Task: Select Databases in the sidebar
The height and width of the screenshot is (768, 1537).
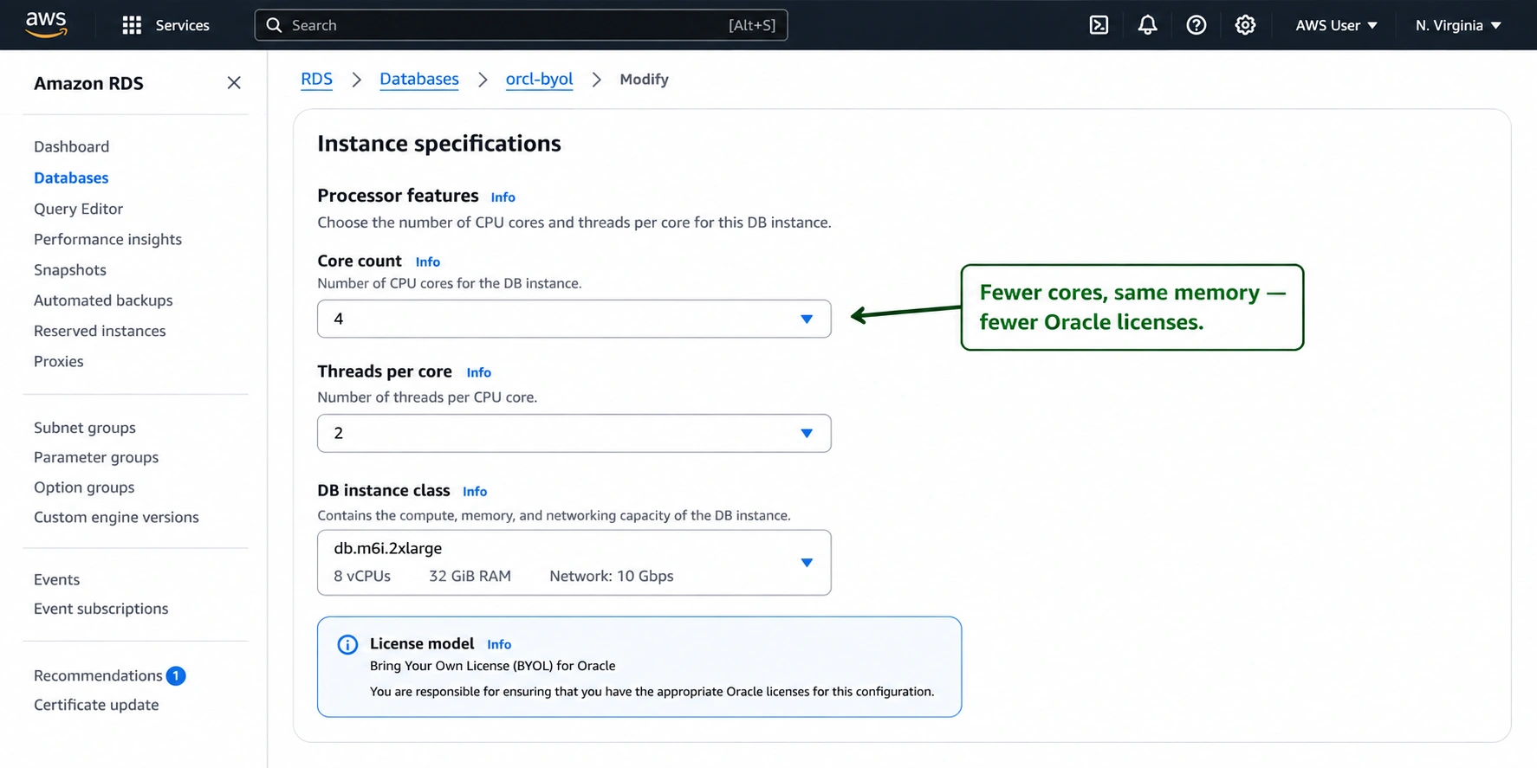Action: (x=71, y=177)
